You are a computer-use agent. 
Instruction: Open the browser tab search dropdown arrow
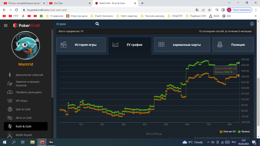[229, 3]
